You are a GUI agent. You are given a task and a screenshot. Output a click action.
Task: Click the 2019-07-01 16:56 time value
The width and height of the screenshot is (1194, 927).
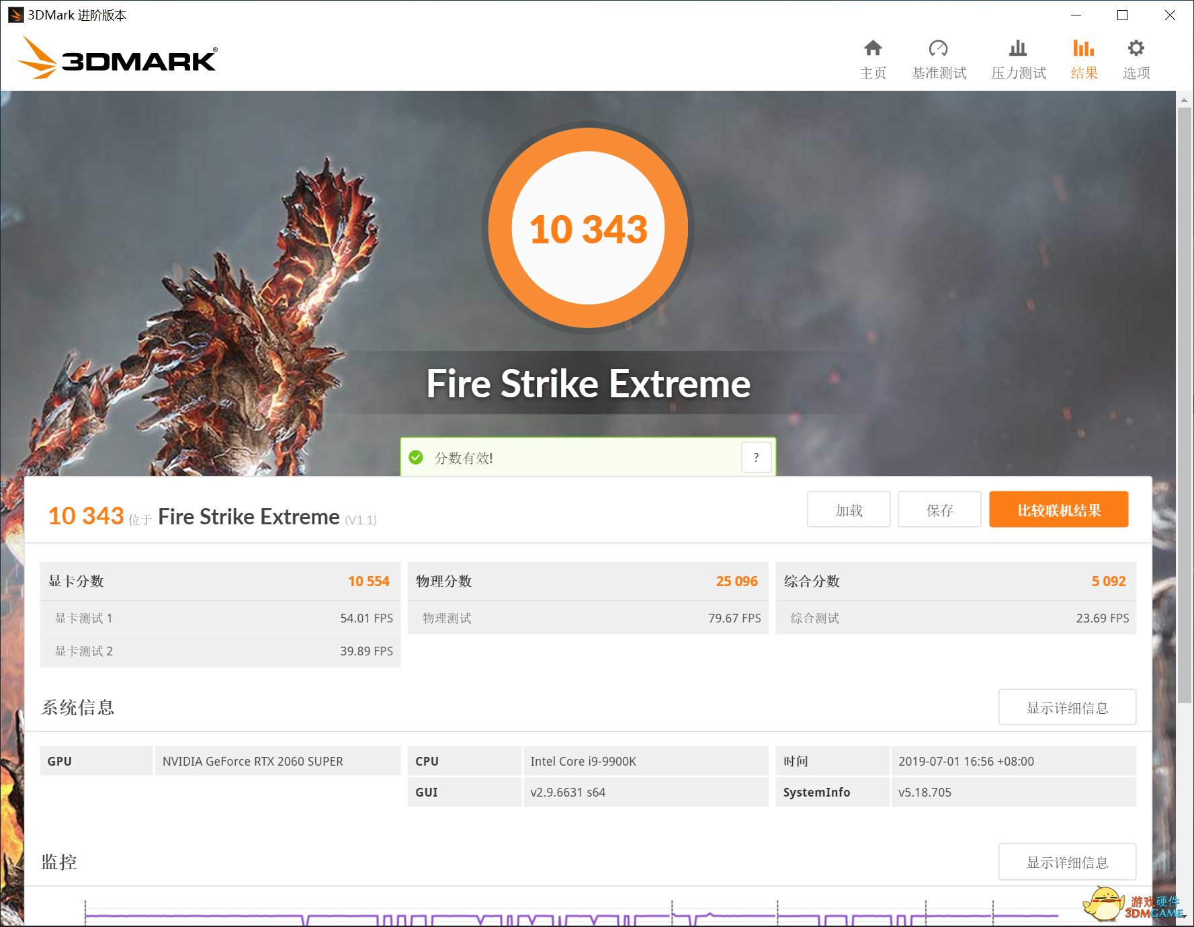pyautogui.click(x=966, y=761)
